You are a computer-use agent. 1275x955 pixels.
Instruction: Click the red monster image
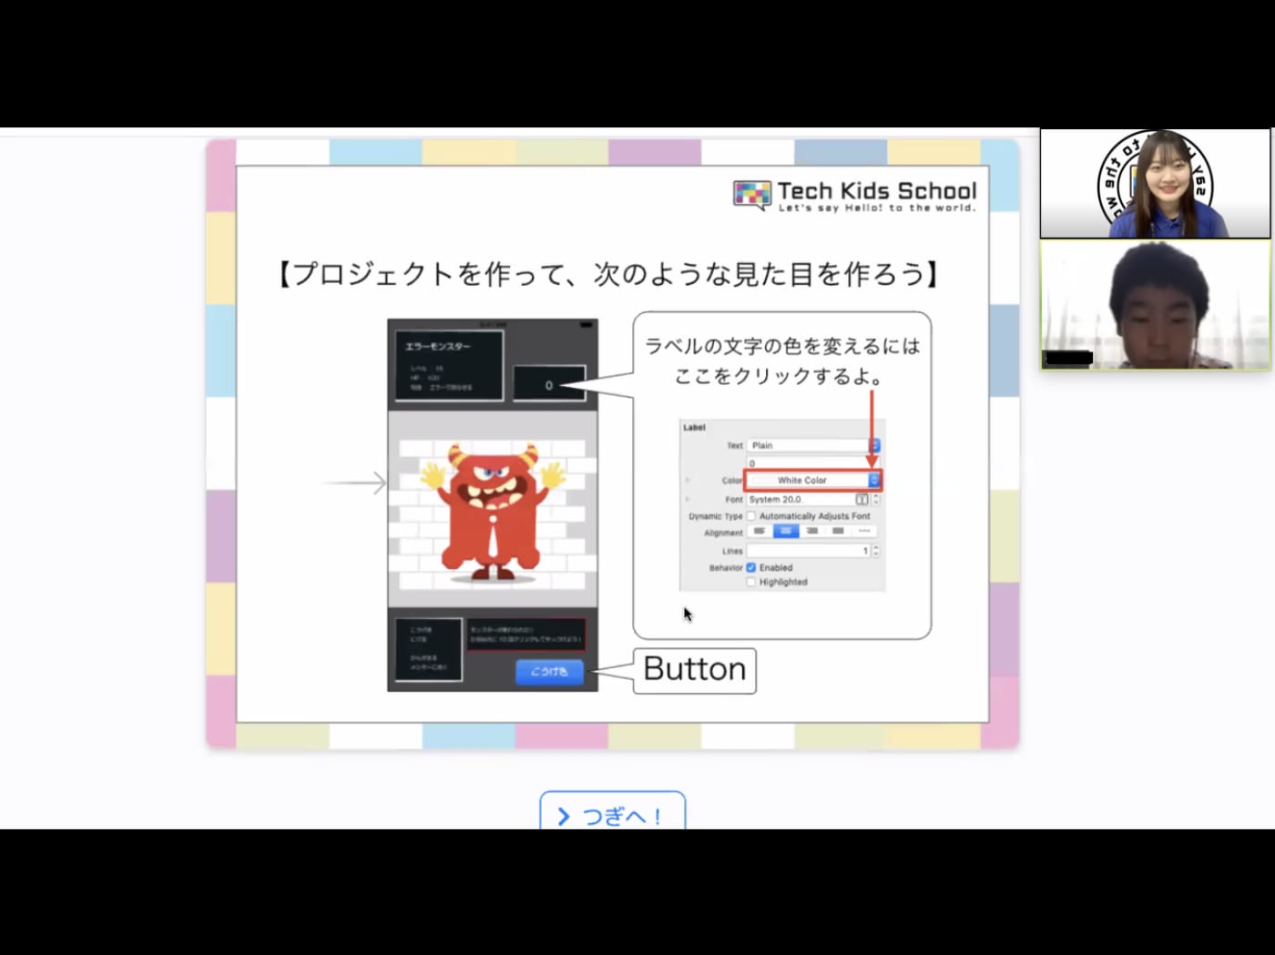click(x=492, y=513)
